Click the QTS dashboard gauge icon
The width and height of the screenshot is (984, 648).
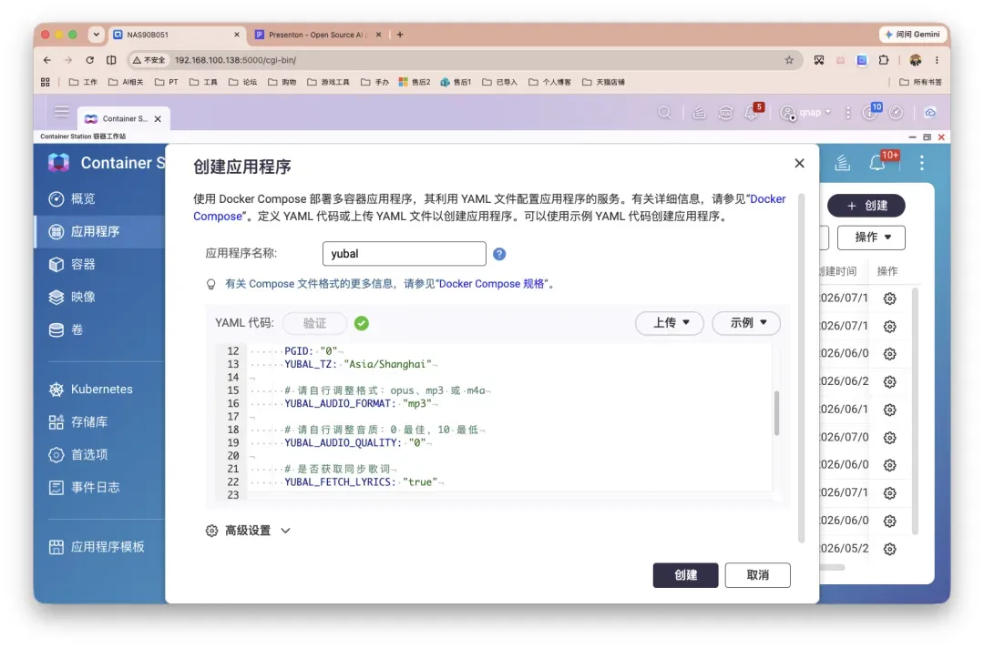897,112
